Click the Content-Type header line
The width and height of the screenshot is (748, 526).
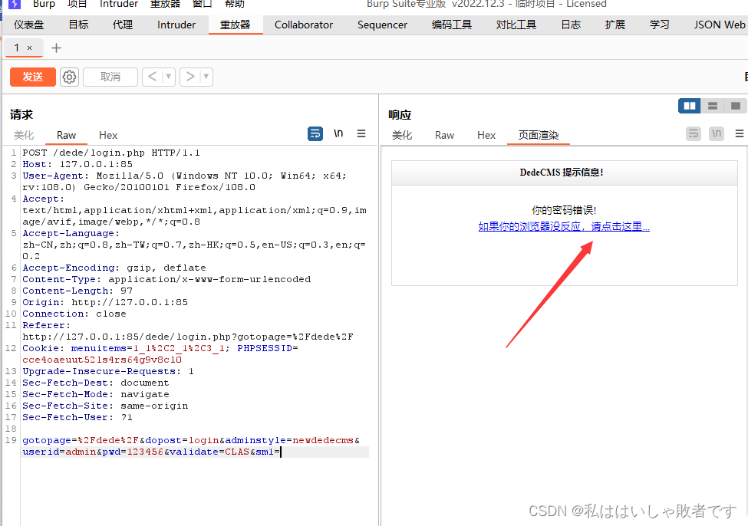click(x=166, y=279)
